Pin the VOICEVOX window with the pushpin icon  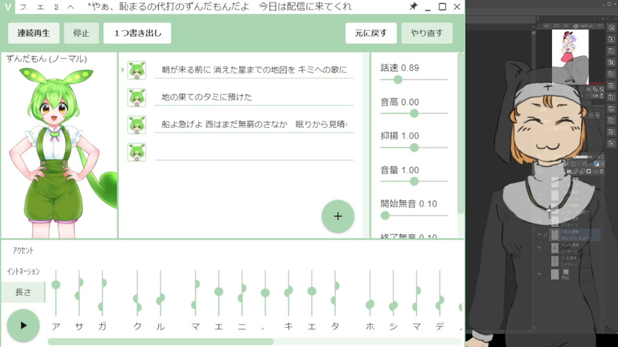pyautogui.click(x=413, y=6)
